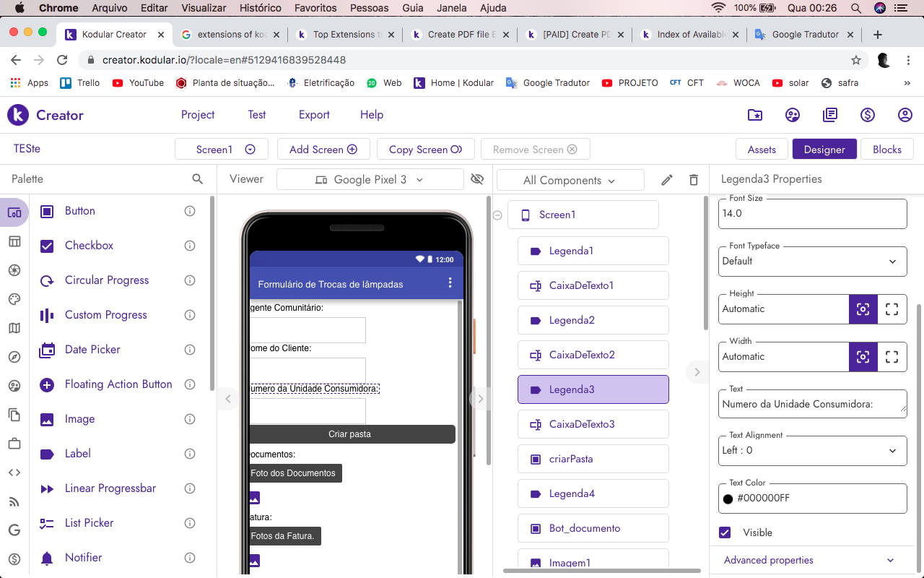
Task: Open the Layout palette category icon
Action: point(14,241)
